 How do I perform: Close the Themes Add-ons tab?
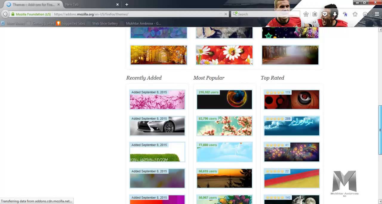pos(58,4)
